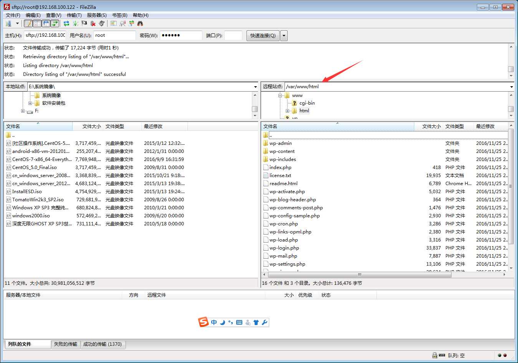Image resolution: width=518 pixels, height=363 pixels.
Task: Toggle synchronized browsing icon
Action: click(x=131, y=24)
